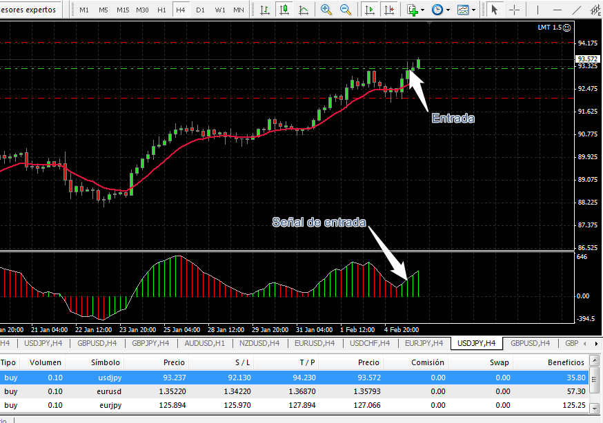Switch to the GBPUSD,H4 tab left of GBPJPY,H4
Screen dimensions: 603x423
tap(97, 343)
